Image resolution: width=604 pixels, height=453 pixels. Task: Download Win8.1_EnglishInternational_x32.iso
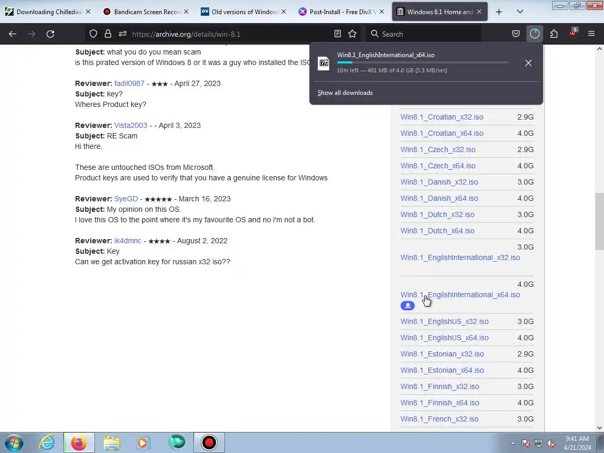(460, 257)
